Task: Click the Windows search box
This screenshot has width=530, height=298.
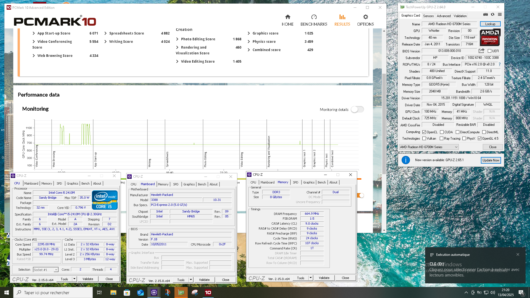Action: tap(53, 292)
